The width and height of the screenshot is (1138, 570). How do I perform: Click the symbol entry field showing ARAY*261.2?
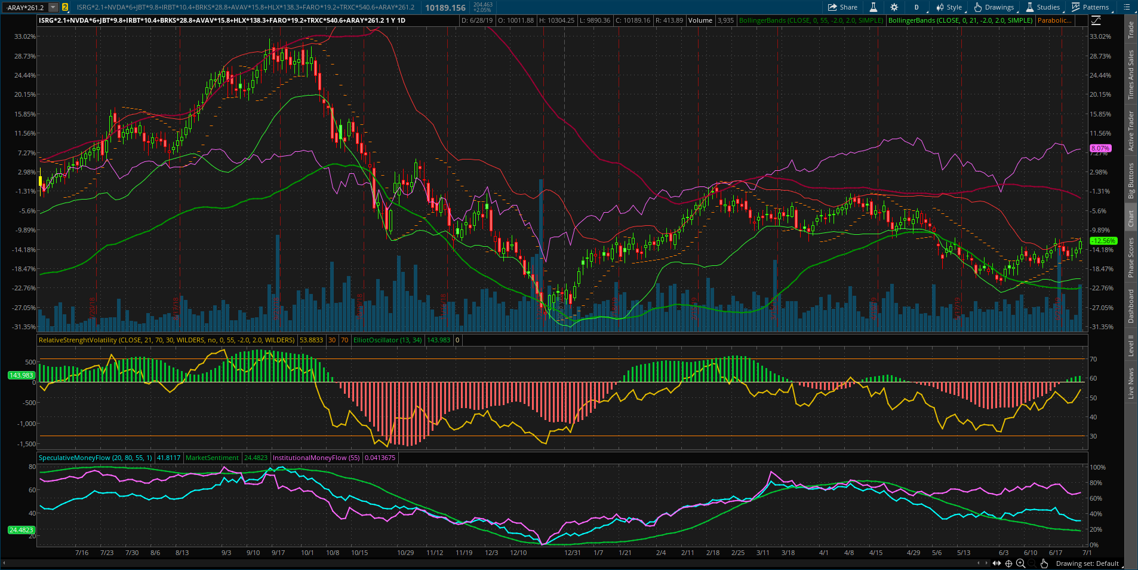(24, 7)
